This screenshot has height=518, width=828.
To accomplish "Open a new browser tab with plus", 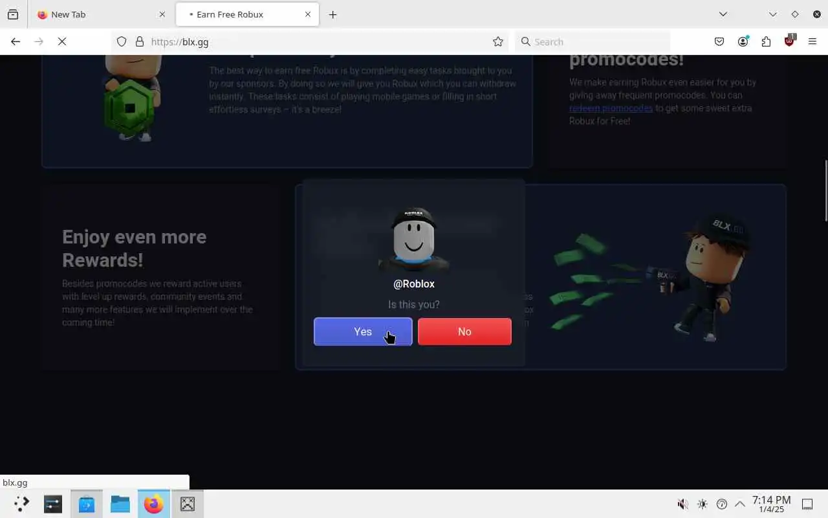I will click(332, 14).
